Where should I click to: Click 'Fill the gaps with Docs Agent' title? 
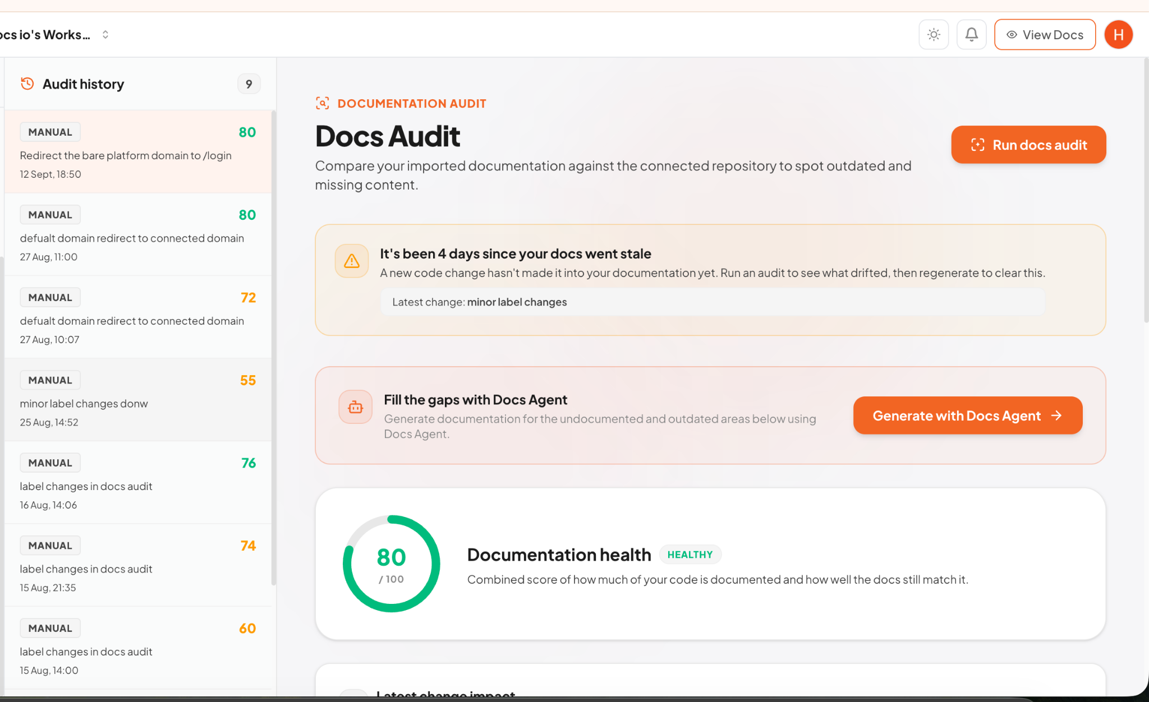coord(475,400)
